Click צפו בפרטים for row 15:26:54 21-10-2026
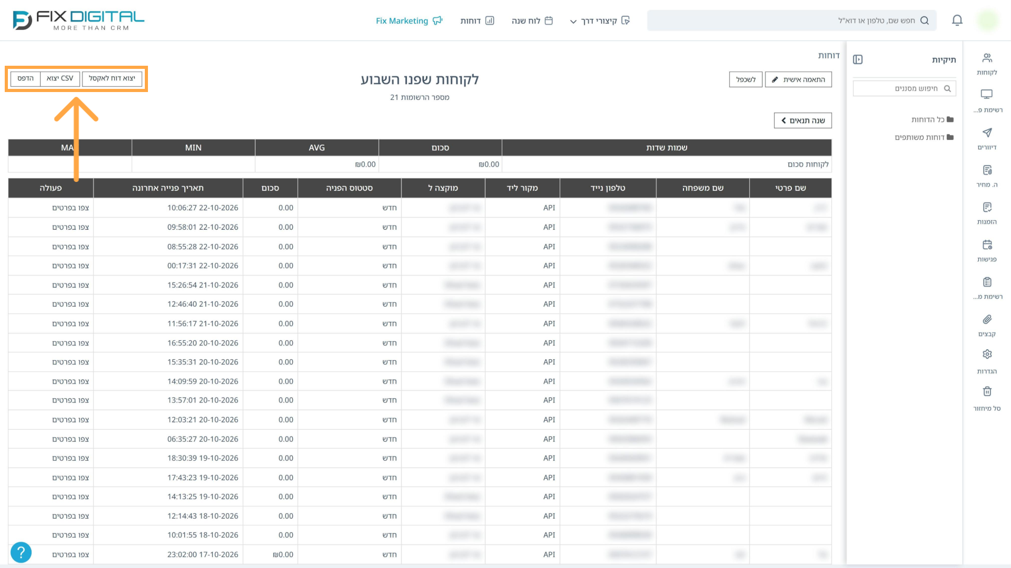The width and height of the screenshot is (1011, 568). coord(71,285)
